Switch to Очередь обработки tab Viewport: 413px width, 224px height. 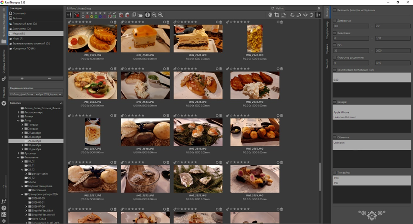[4, 61]
